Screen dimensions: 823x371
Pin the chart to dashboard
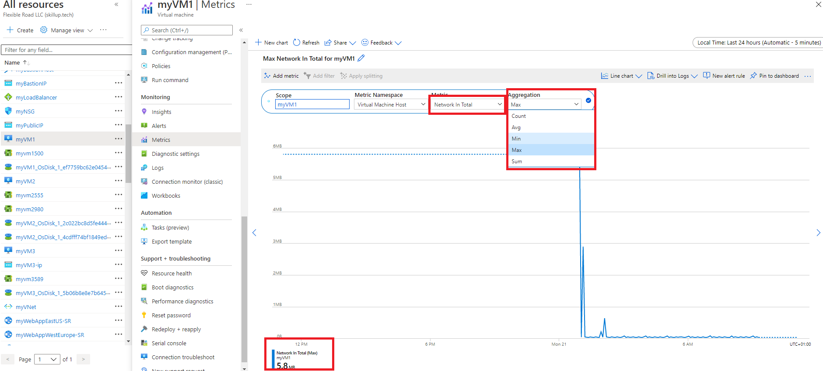pos(774,76)
